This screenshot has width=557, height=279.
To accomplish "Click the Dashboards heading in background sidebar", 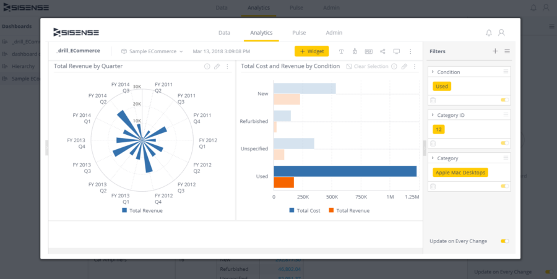I will (17, 26).
